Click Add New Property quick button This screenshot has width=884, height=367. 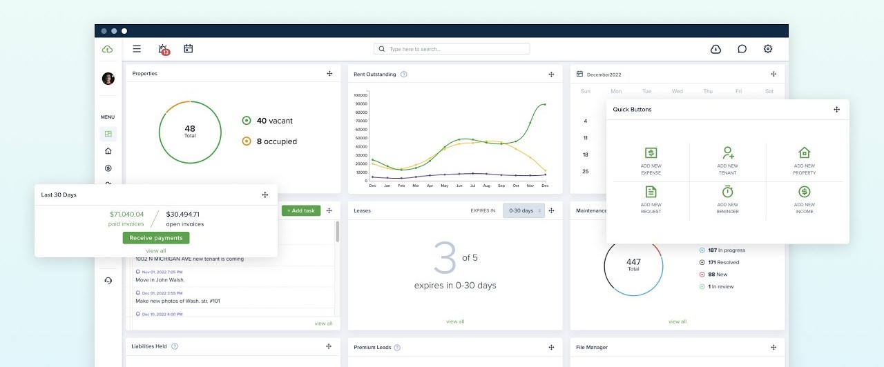(x=804, y=159)
